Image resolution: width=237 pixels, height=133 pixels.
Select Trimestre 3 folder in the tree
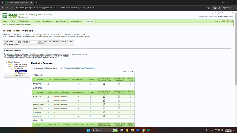(21, 71)
